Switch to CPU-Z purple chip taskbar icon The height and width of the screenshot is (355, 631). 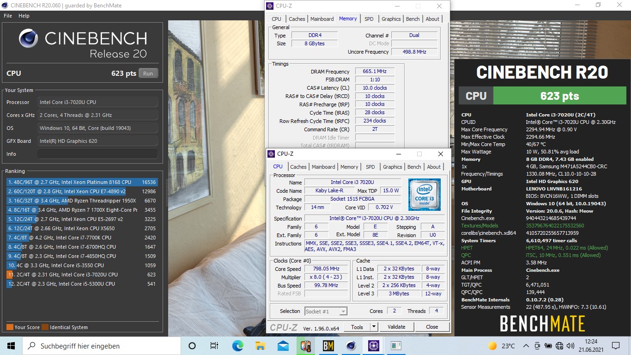coord(373,345)
